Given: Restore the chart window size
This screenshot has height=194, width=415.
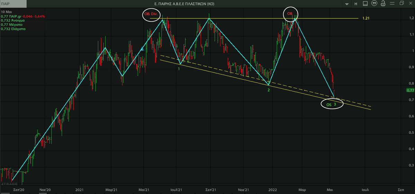Looking at the screenshot, I should [402, 3].
